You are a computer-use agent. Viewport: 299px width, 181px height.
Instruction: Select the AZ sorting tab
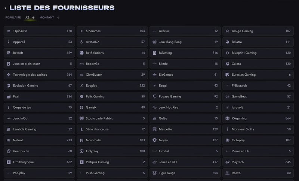click(x=27, y=18)
